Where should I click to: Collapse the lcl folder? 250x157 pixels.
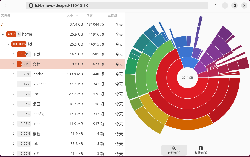8,44
